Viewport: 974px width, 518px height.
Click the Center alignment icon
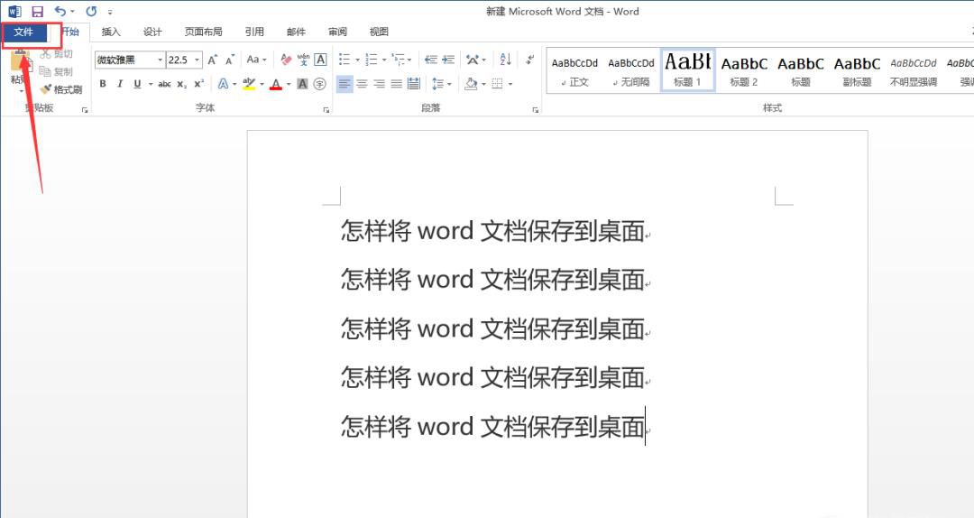tap(362, 84)
